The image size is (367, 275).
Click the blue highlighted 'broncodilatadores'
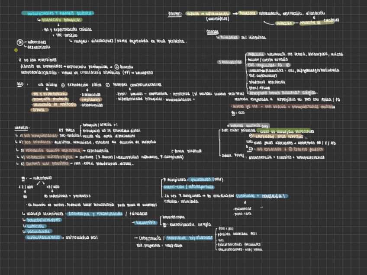pyautogui.click(x=44, y=220)
